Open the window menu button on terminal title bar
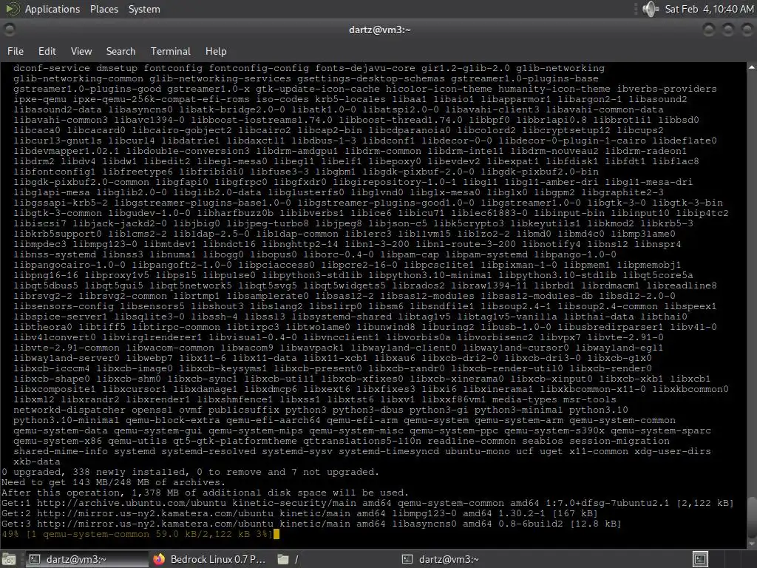Viewport: 757px width, 568px height. click(9, 30)
